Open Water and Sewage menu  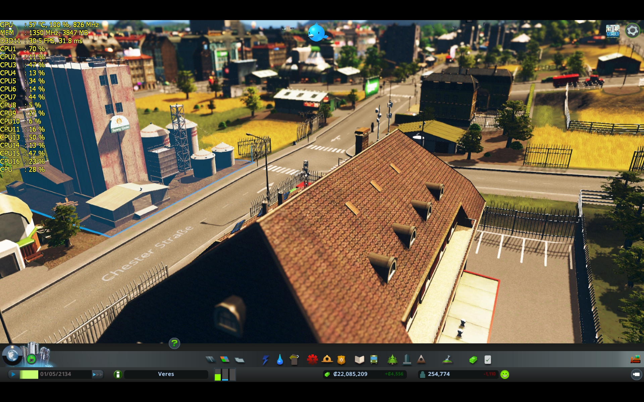280,360
